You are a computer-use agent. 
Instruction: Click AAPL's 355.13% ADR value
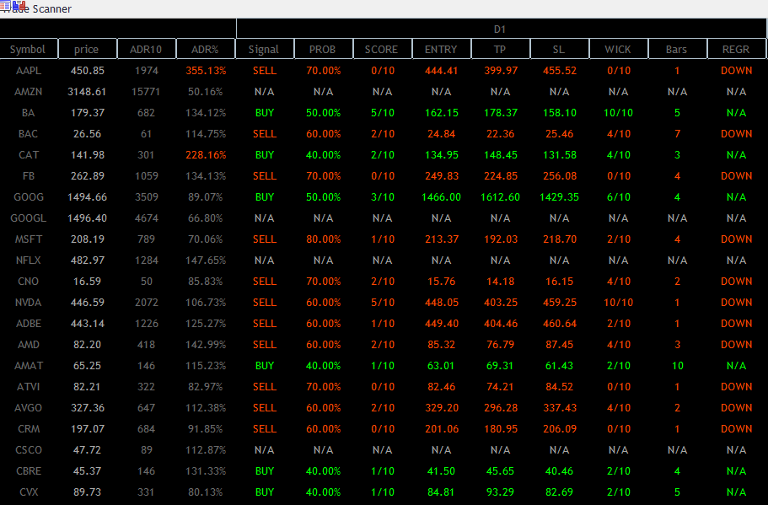[206, 71]
